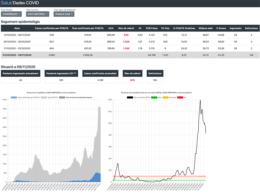Click the Situació a 09/11/2020 section heading

18,67
